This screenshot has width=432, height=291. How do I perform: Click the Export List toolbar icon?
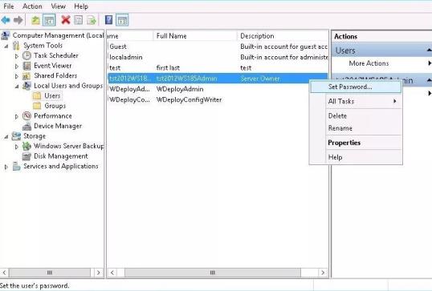[x=92, y=20]
